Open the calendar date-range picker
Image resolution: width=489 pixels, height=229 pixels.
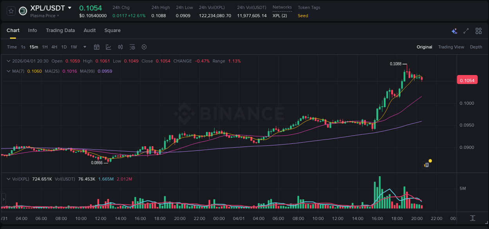click(x=97, y=47)
